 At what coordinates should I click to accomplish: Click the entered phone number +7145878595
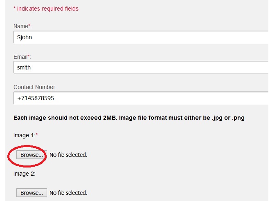(36, 98)
